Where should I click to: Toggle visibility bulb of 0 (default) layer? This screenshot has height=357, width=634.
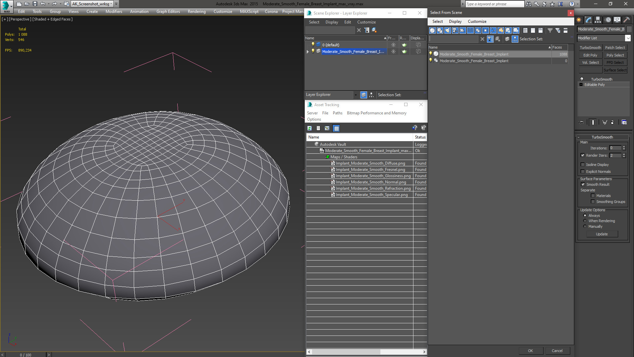click(x=313, y=45)
